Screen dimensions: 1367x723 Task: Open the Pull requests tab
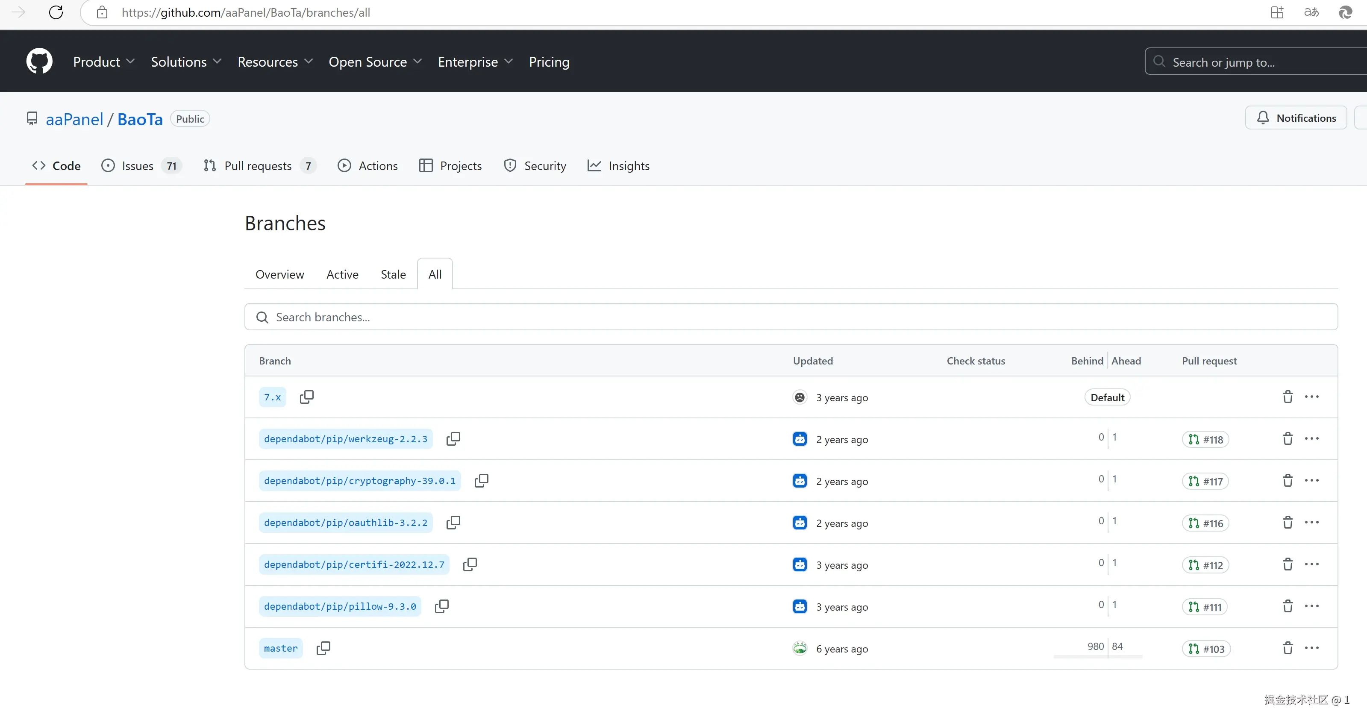click(x=260, y=166)
